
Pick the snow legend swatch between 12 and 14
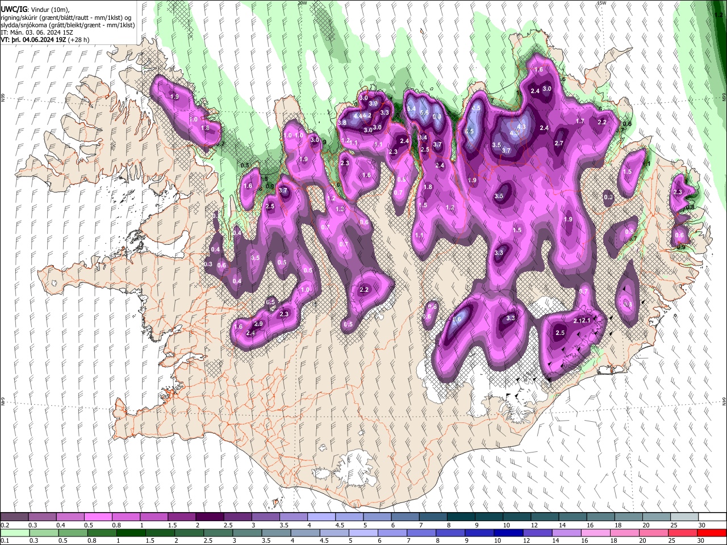tap(544, 517)
